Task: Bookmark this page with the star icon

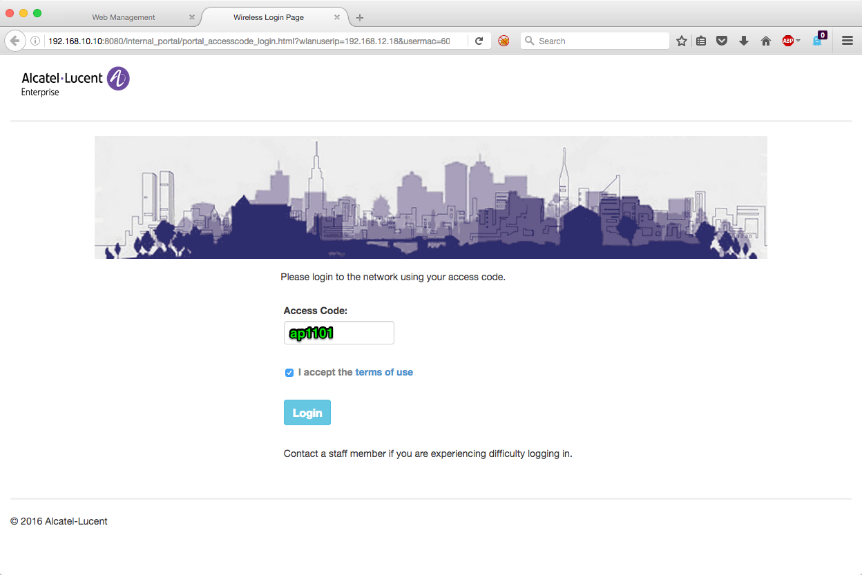Action: coord(682,41)
